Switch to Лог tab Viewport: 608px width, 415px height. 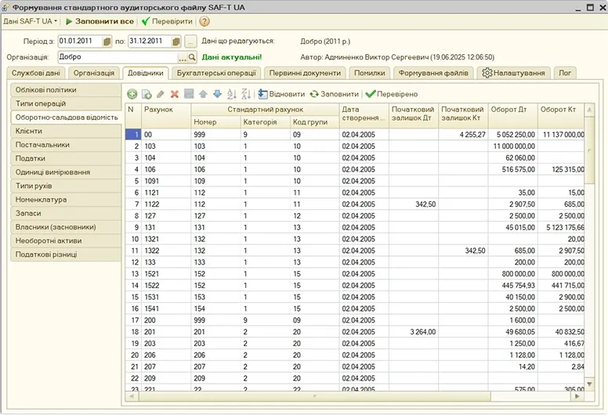565,73
